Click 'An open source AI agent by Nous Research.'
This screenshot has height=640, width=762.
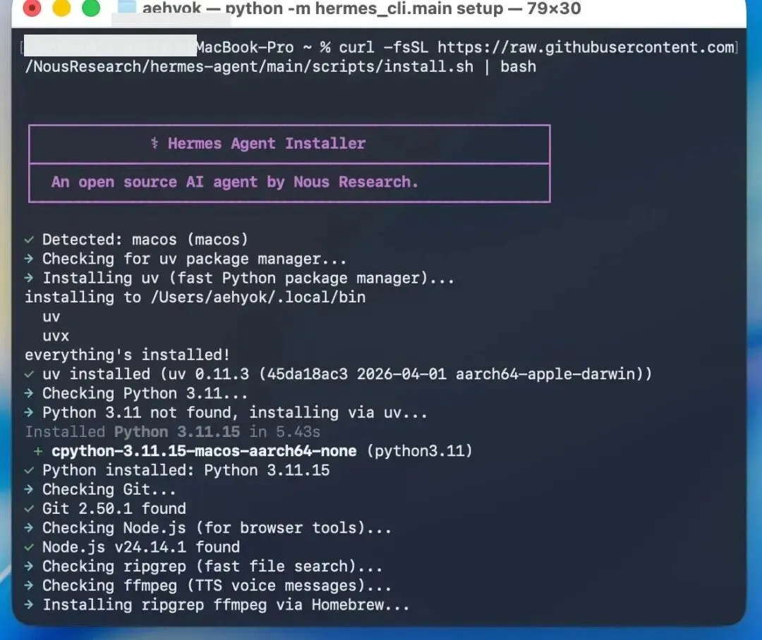(x=235, y=182)
